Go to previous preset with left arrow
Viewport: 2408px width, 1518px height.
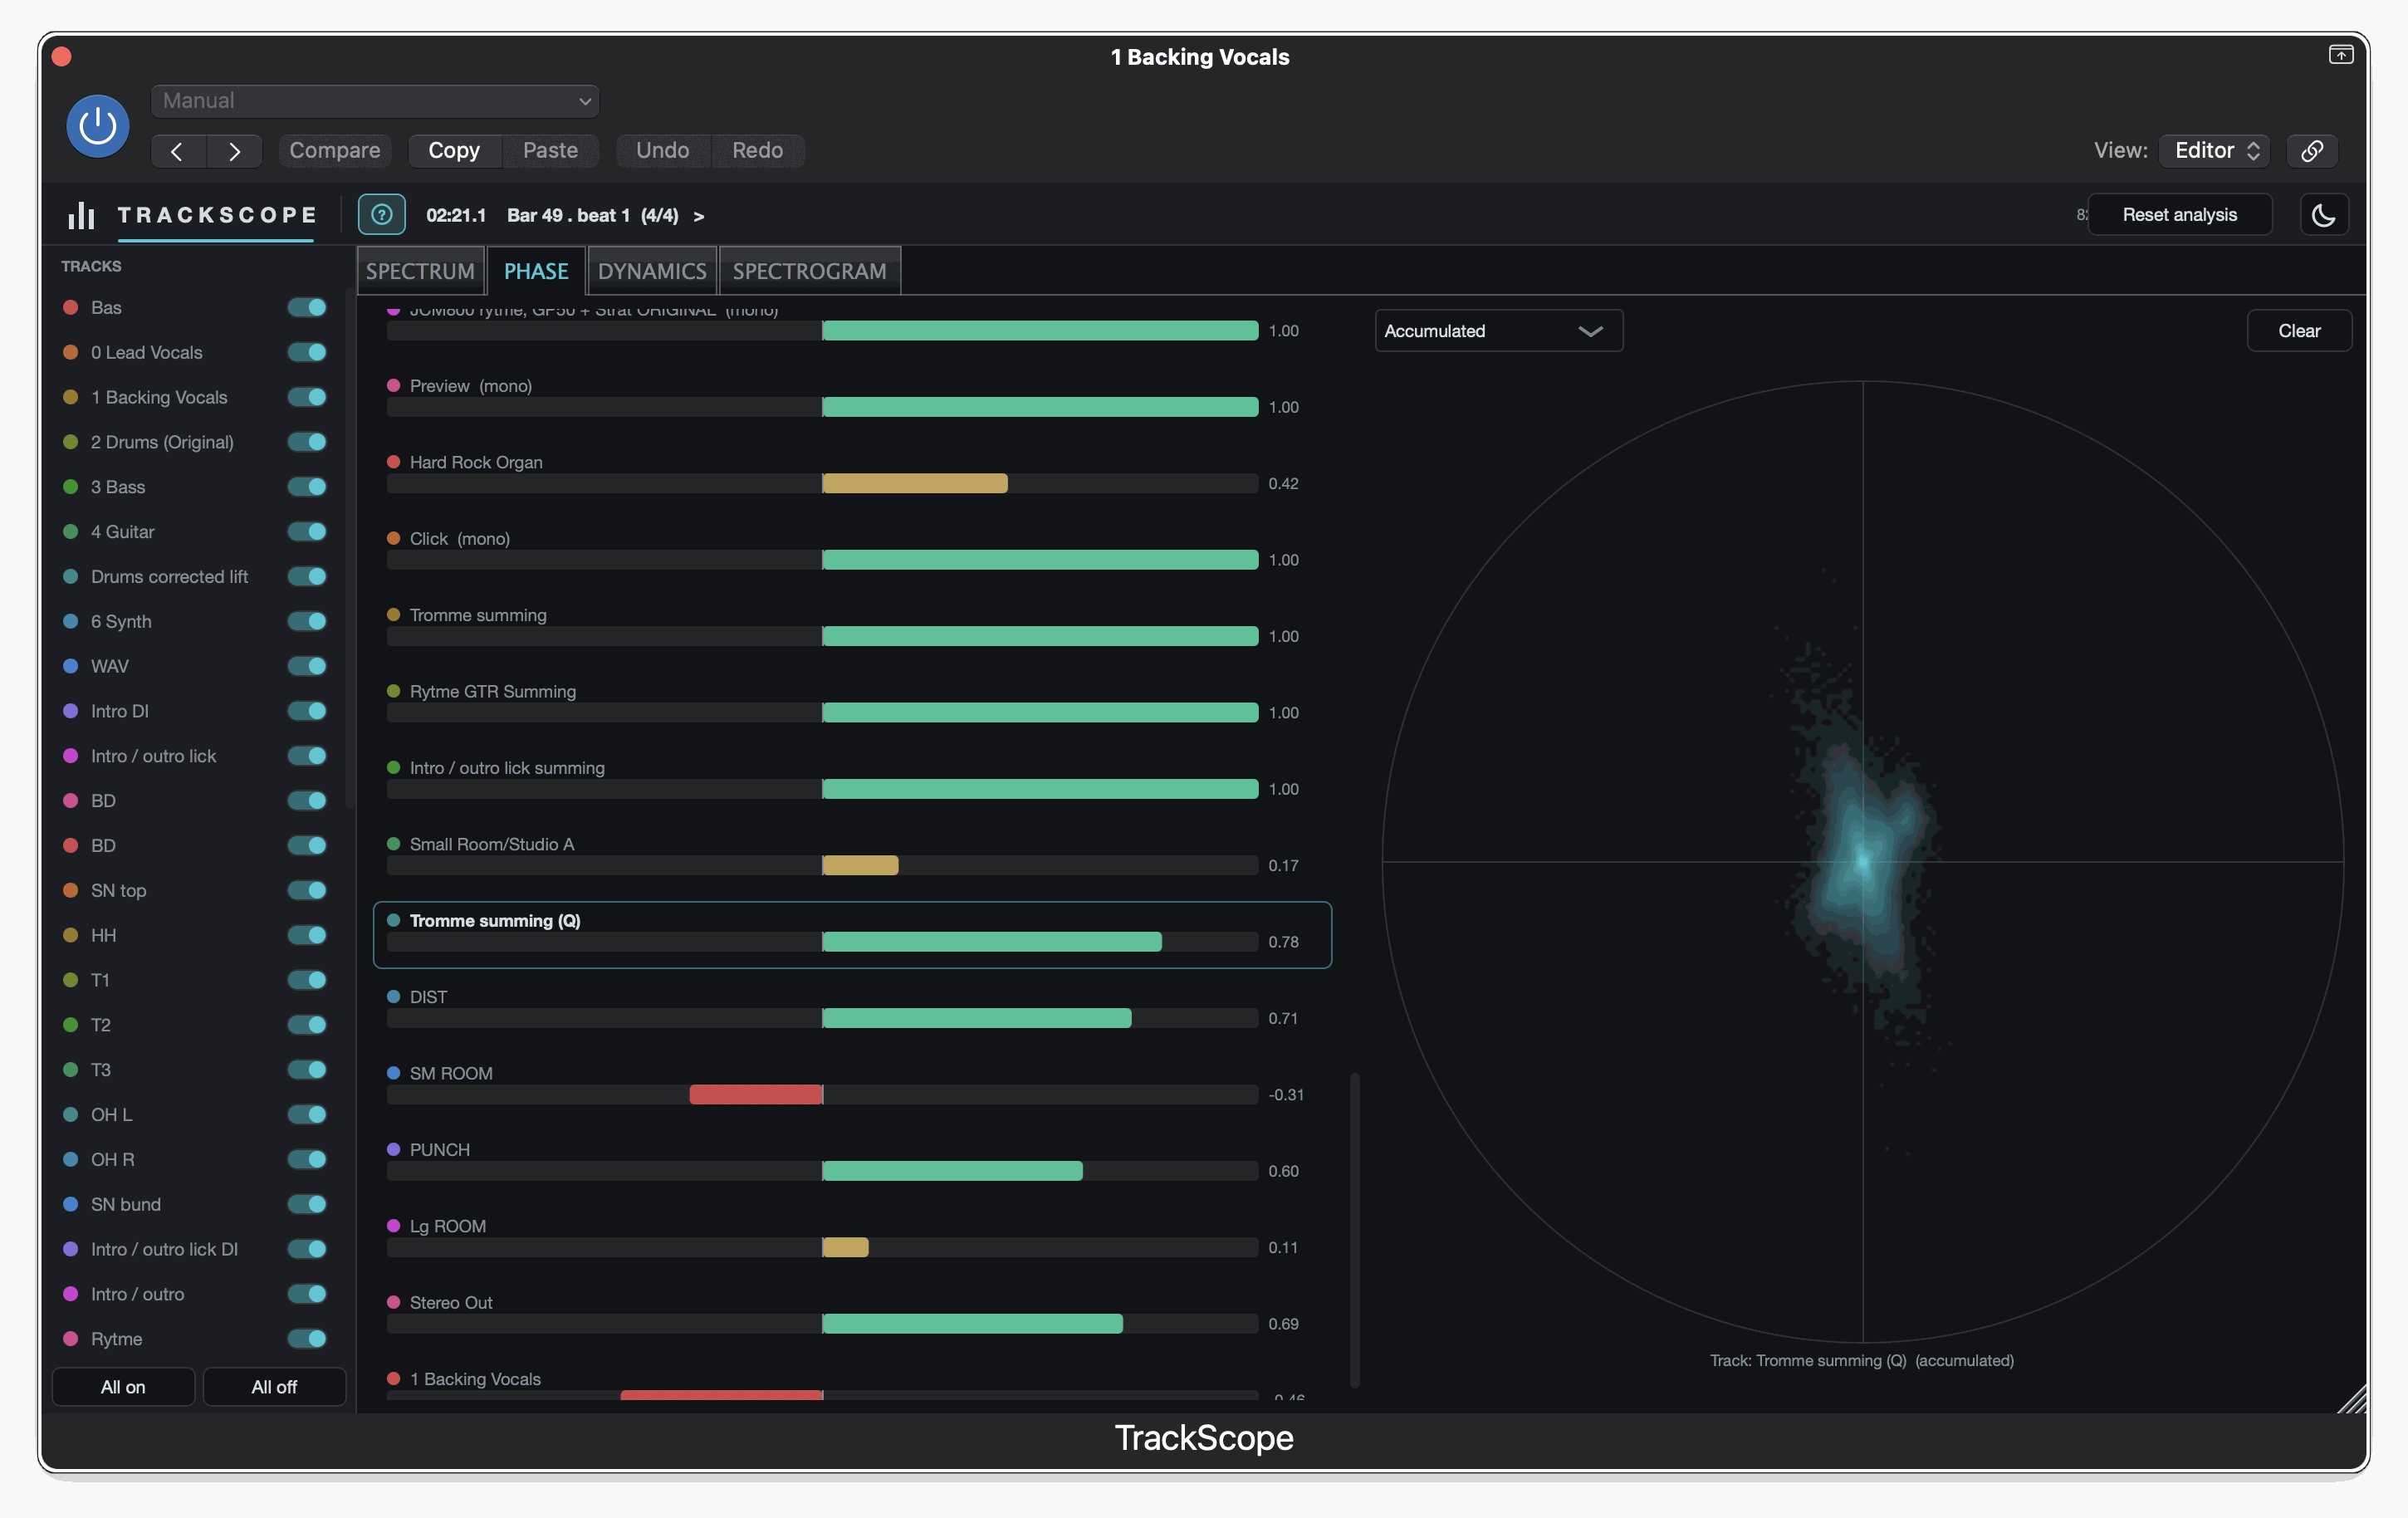click(x=178, y=151)
